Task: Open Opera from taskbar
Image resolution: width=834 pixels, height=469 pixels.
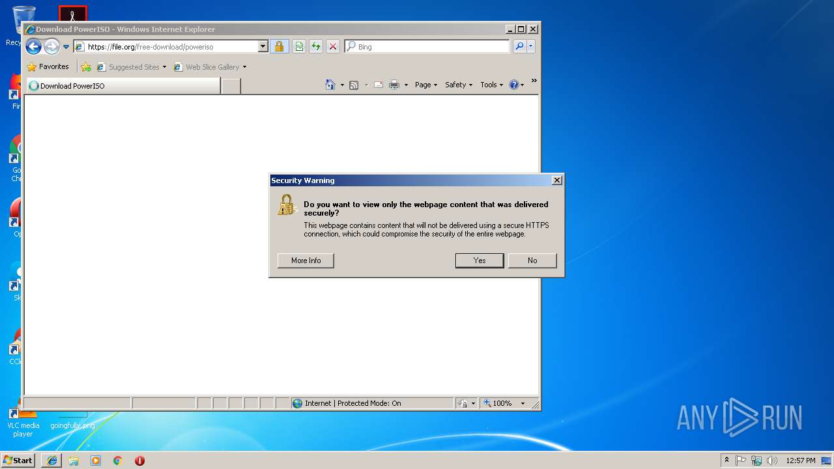Action: [139, 461]
